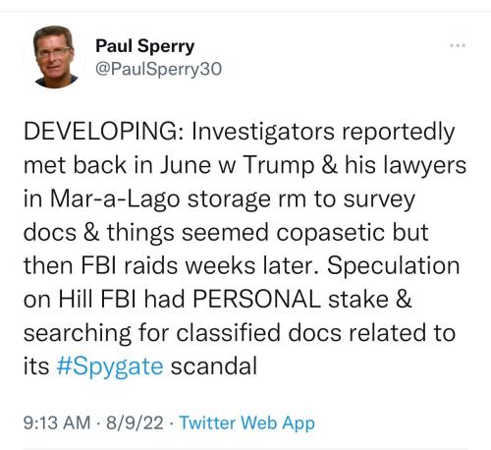Click the word Mar-a-Lago in tweet text
The image size is (491, 450).
coord(115,199)
